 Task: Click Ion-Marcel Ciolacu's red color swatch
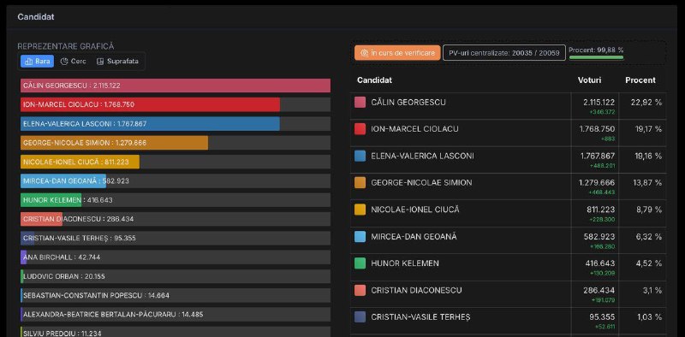point(360,129)
